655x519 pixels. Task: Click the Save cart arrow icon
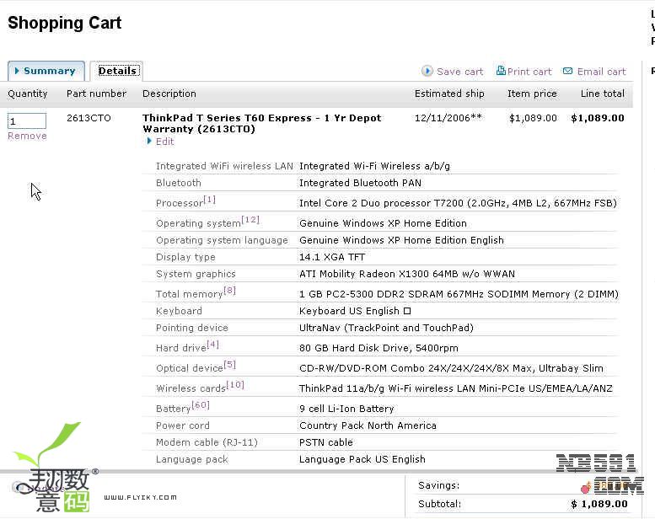click(427, 71)
